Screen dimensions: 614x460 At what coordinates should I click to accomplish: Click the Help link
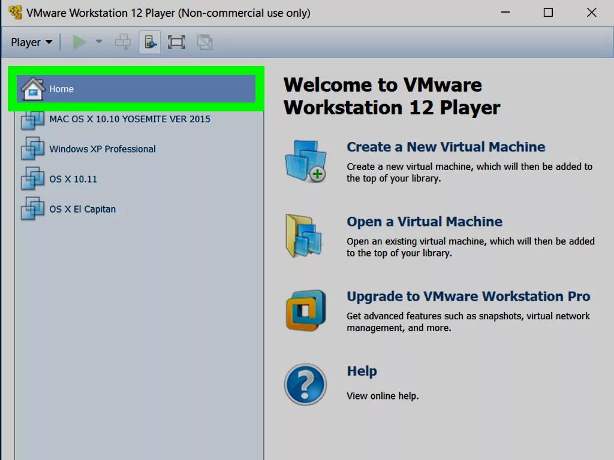tap(362, 371)
